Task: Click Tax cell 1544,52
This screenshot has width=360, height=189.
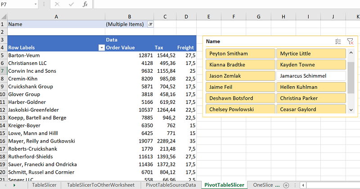Action: [x=165, y=55]
